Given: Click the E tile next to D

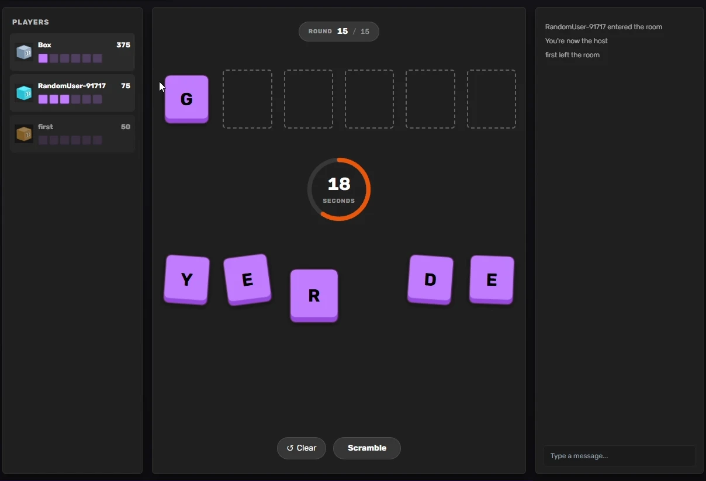Looking at the screenshot, I should (x=492, y=279).
